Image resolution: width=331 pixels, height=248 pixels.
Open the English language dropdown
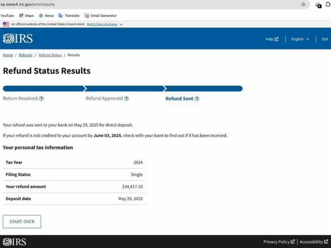click(300, 39)
